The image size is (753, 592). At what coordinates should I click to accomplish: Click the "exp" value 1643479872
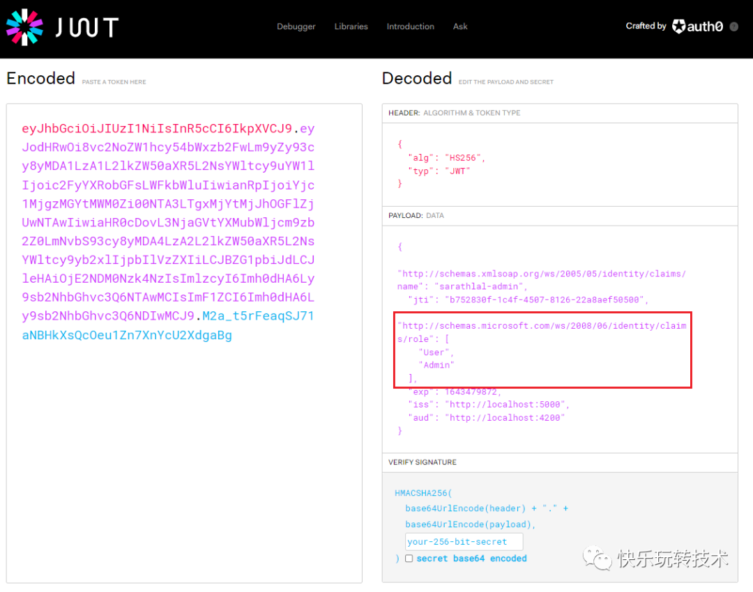click(x=471, y=392)
